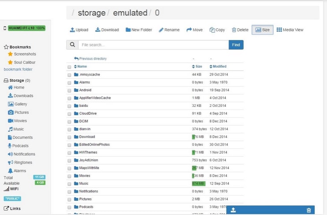Click the Upload toolbar icon
327x215 pixels.
pyautogui.click(x=72, y=30)
